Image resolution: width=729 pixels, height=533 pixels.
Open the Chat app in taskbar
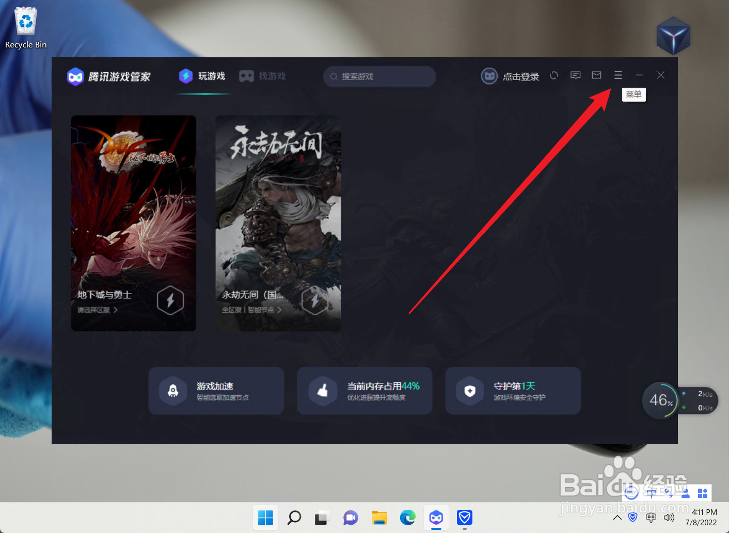coord(351,517)
